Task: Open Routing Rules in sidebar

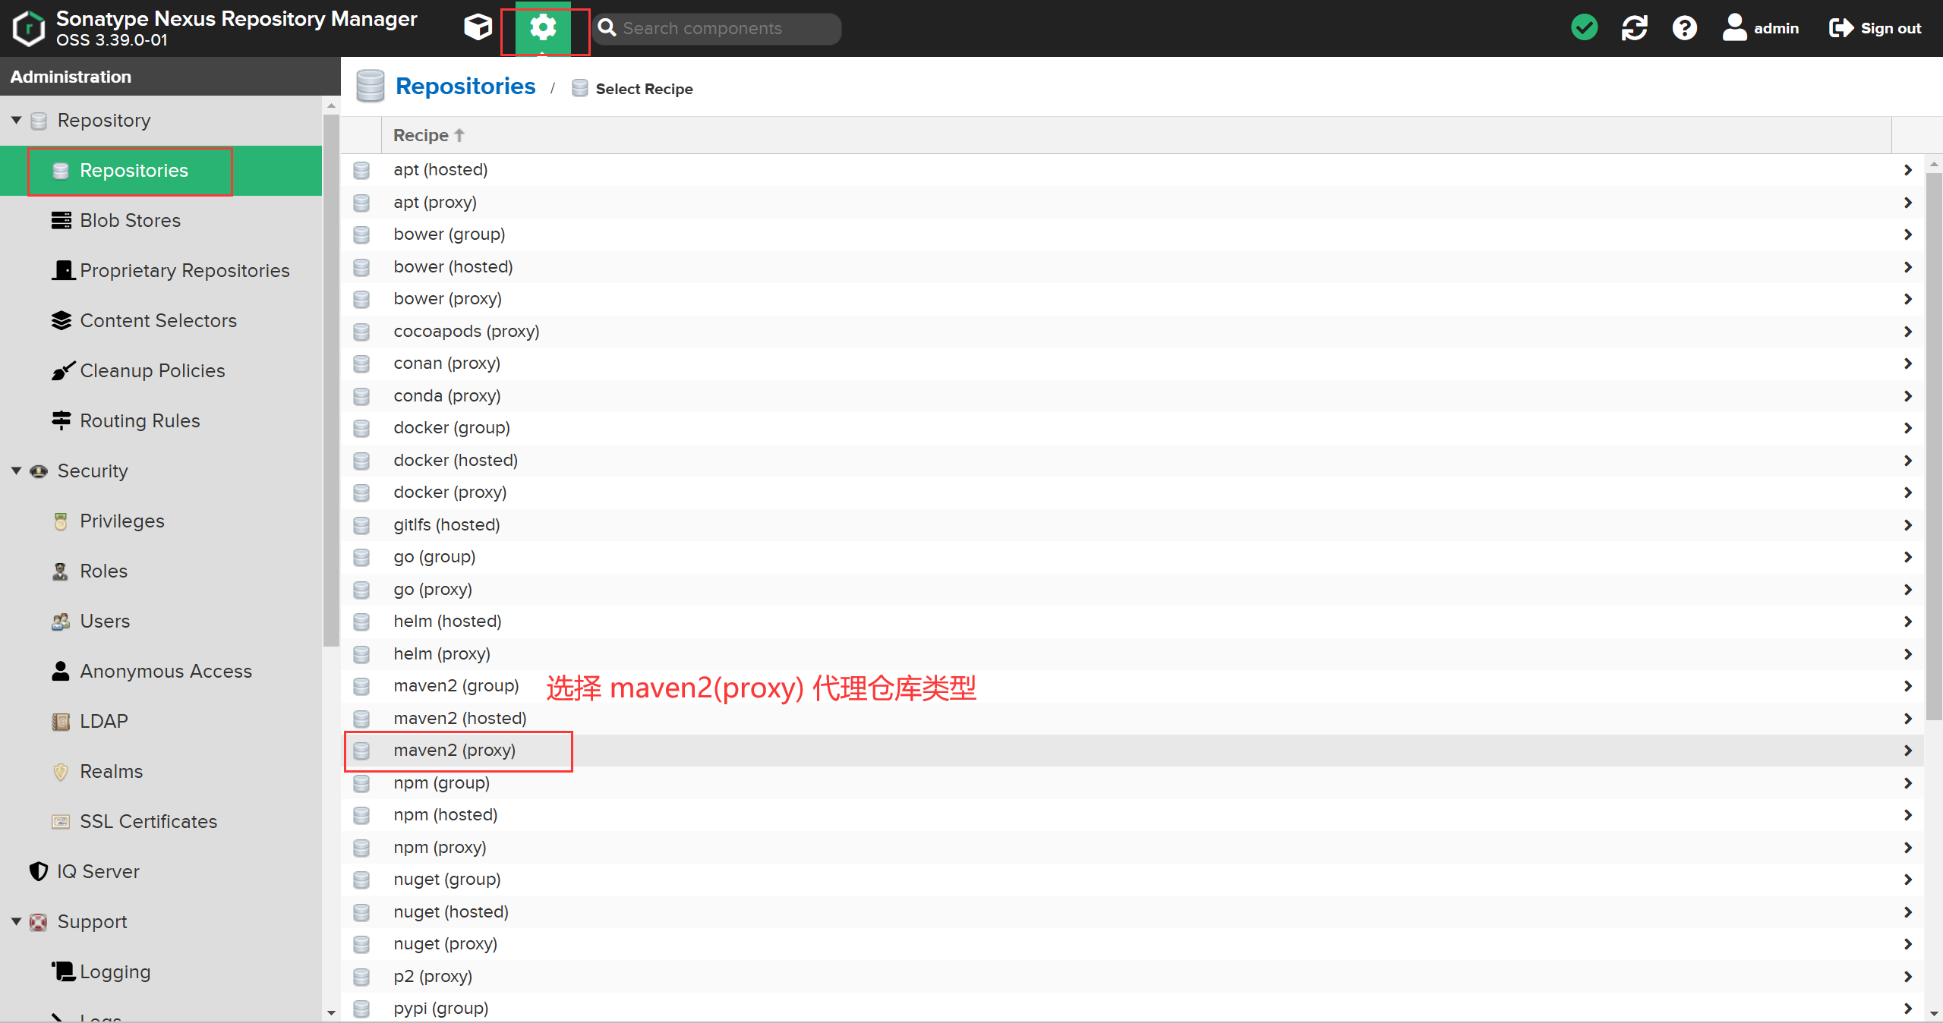Action: (140, 420)
